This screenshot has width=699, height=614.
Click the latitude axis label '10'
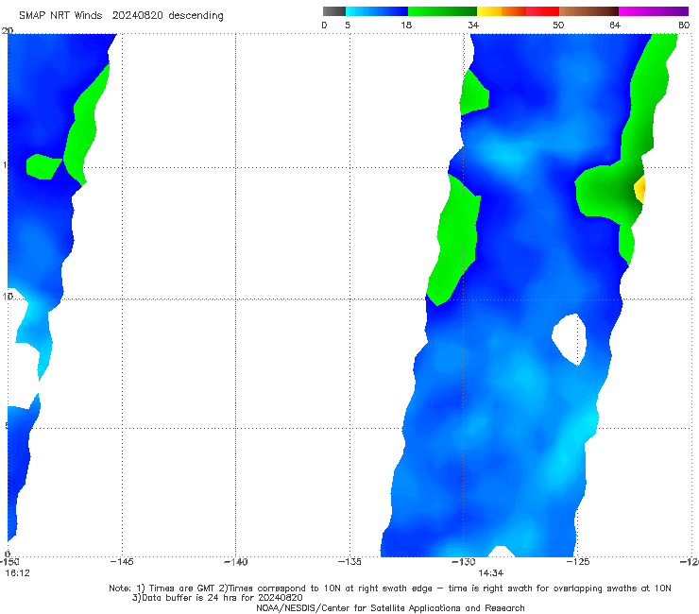8,296
